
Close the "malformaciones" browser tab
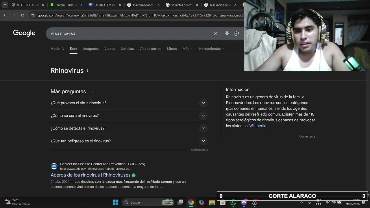158,5
